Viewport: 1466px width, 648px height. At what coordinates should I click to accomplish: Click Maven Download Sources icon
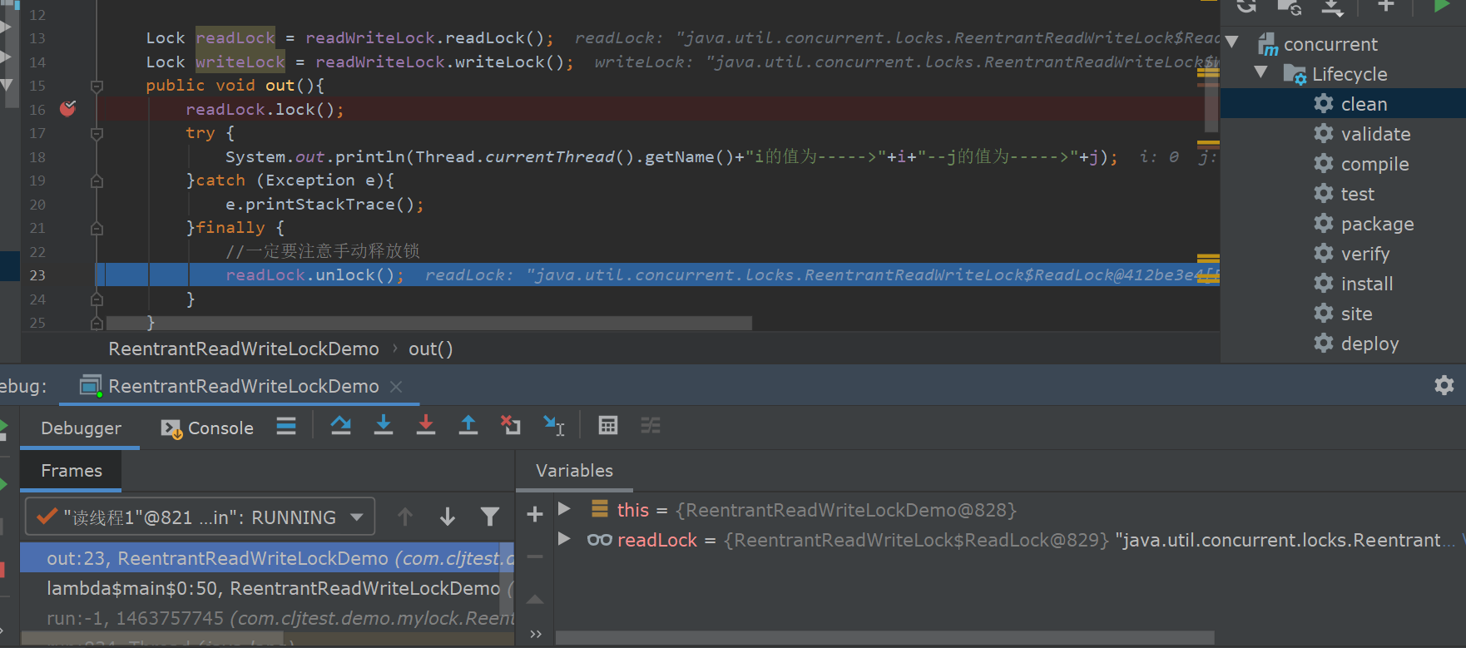(1332, 7)
